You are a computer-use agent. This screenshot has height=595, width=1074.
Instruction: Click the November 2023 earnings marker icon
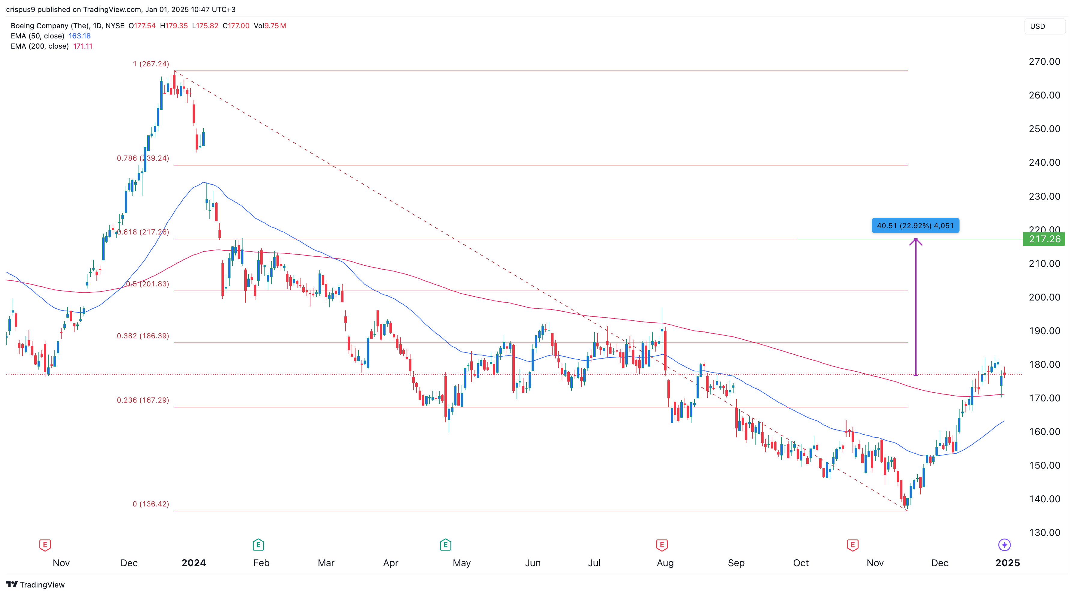(44, 545)
